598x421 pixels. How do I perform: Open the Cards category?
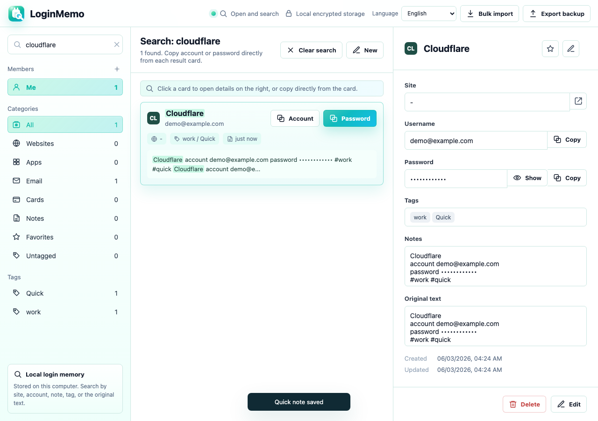(65, 199)
